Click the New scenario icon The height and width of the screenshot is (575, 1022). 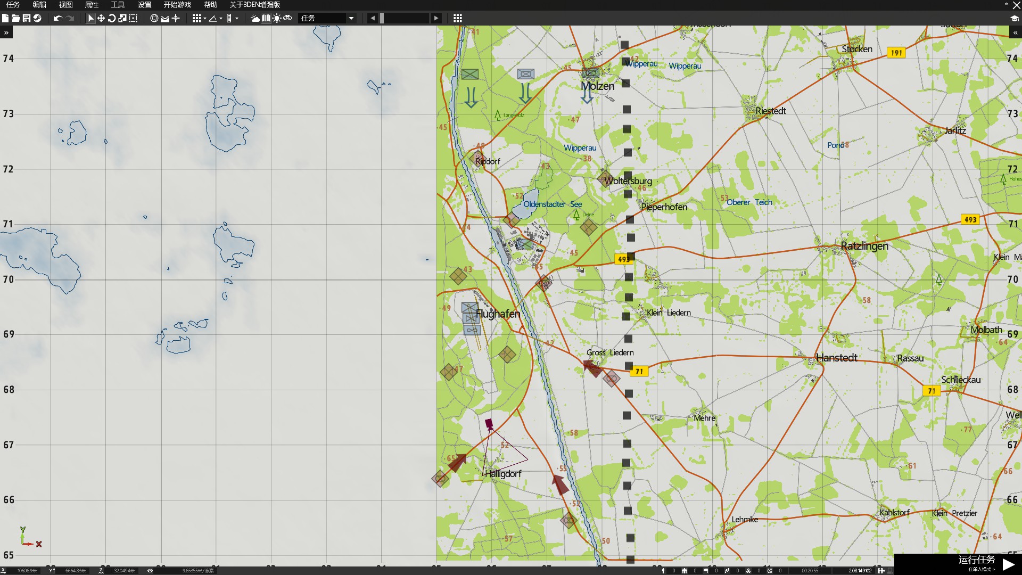click(5, 18)
